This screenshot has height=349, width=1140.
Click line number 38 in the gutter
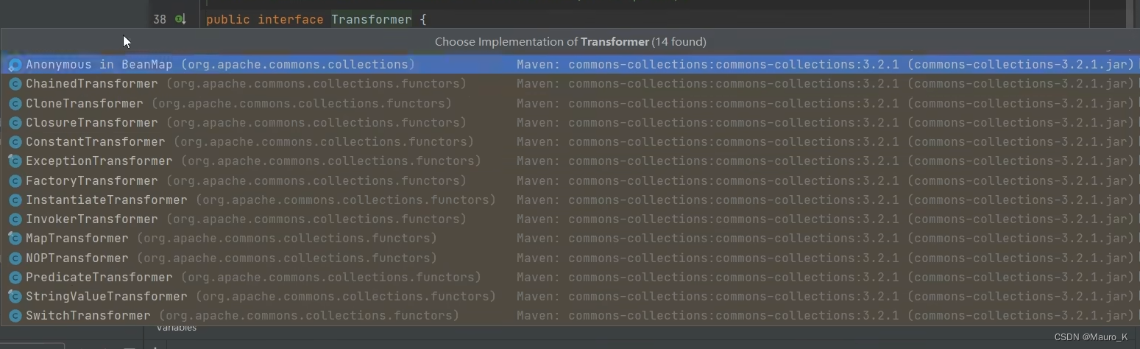160,19
